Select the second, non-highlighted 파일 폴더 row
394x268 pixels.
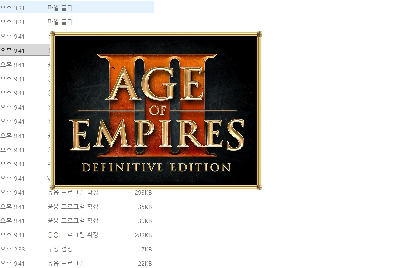click(77, 22)
